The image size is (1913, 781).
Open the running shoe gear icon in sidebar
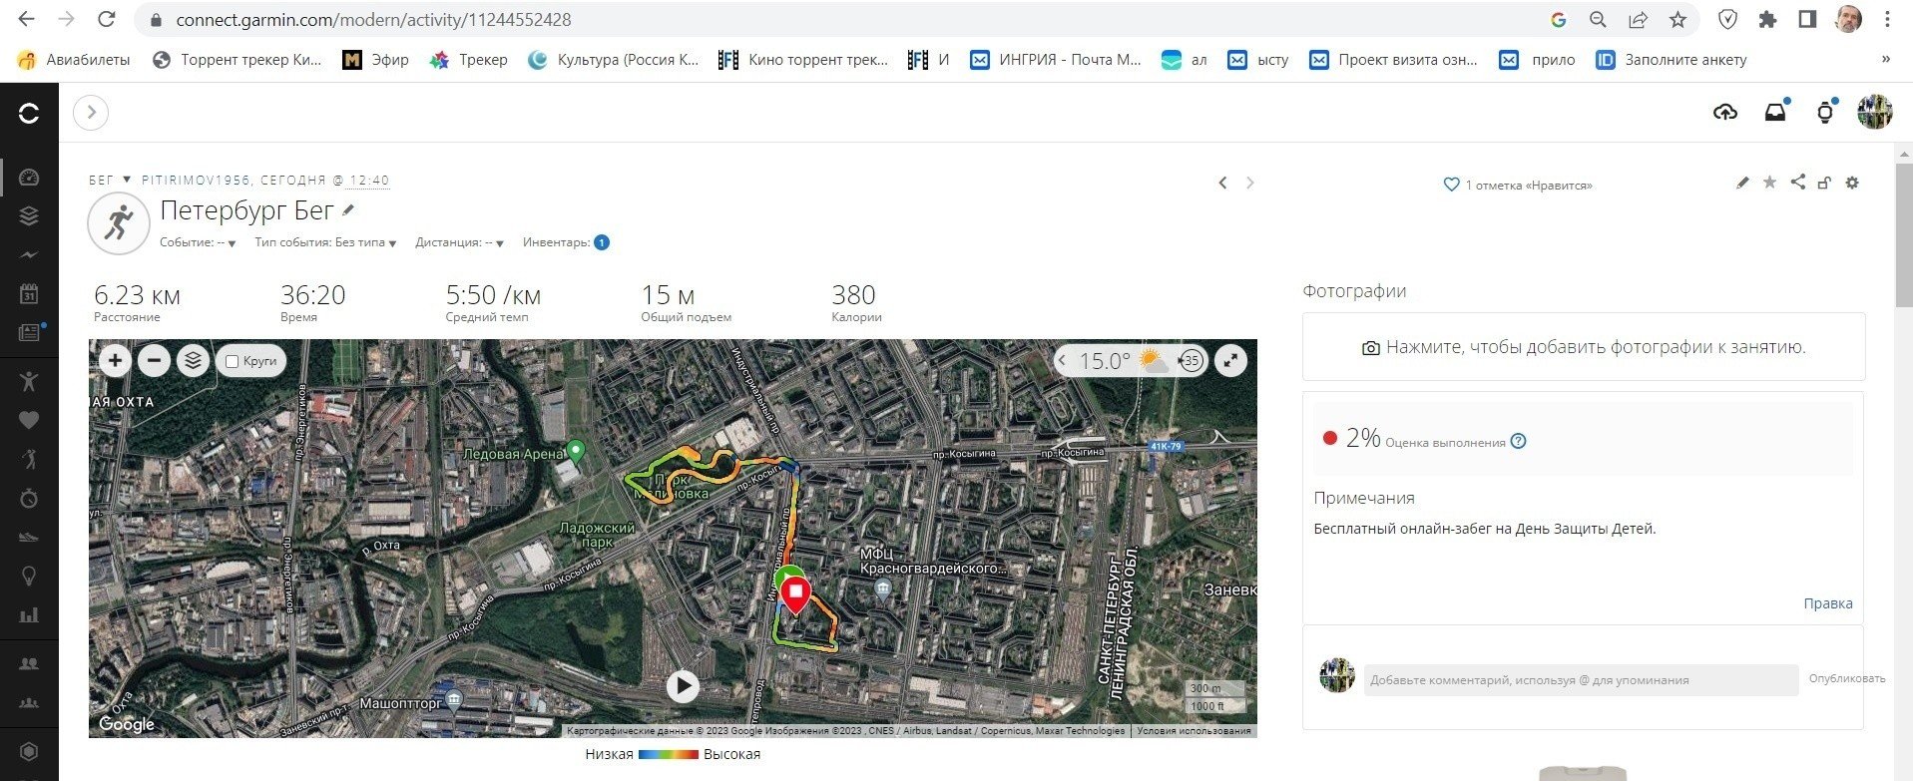(x=29, y=537)
